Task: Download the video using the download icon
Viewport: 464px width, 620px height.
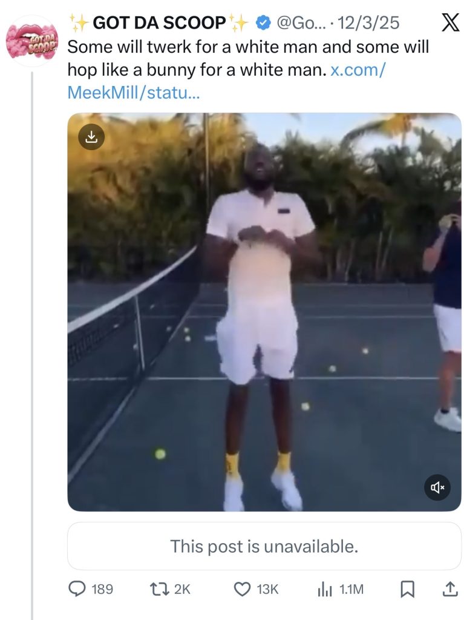Action: point(91,137)
